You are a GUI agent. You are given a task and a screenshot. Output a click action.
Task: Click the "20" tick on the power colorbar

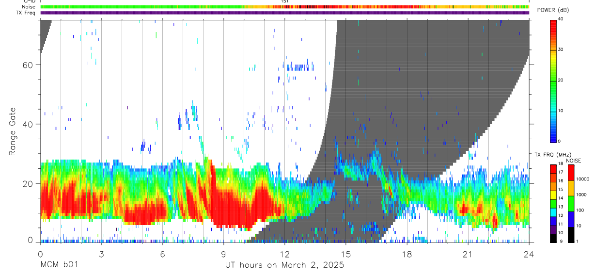561,80
